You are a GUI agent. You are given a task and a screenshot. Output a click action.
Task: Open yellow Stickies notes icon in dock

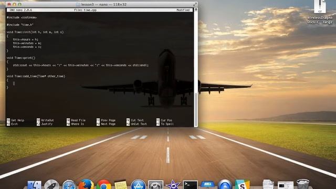tap(121, 185)
